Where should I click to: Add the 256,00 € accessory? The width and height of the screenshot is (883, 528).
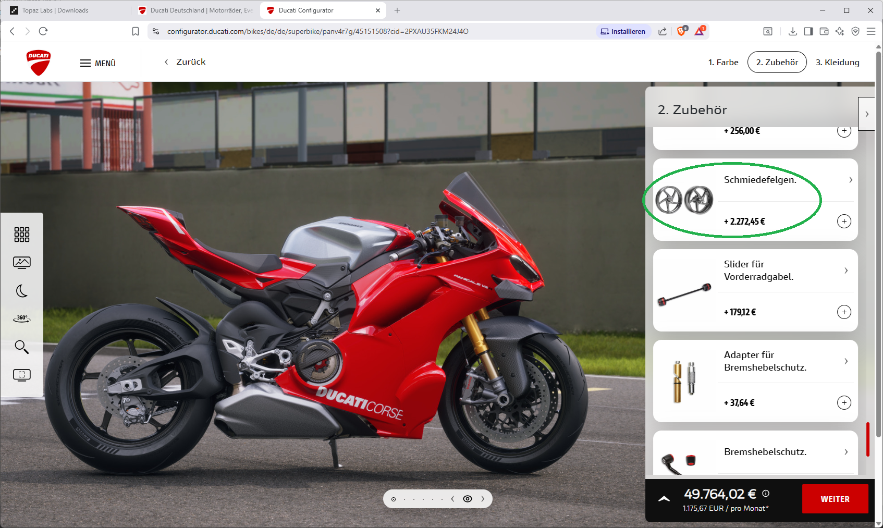click(x=844, y=131)
